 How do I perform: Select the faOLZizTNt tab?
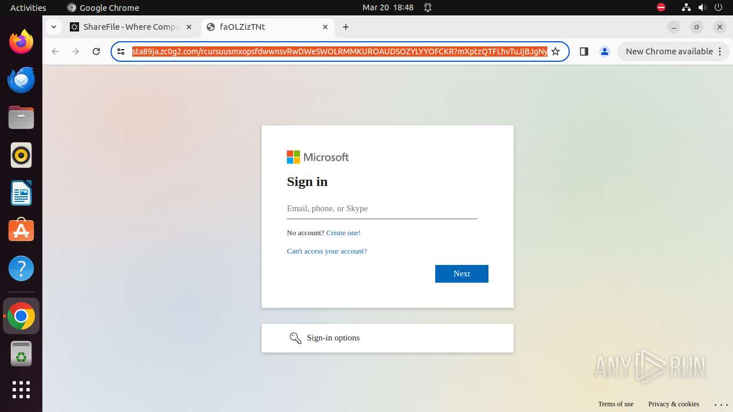268,27
